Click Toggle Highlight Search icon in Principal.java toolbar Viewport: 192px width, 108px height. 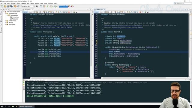pyautogui.click(x=51, y=12)
